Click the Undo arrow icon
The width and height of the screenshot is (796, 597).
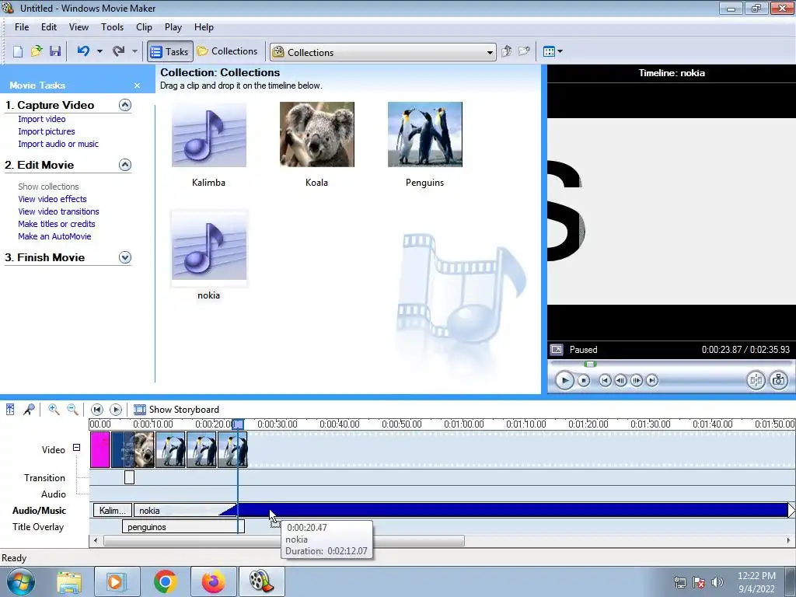point(83,51)
